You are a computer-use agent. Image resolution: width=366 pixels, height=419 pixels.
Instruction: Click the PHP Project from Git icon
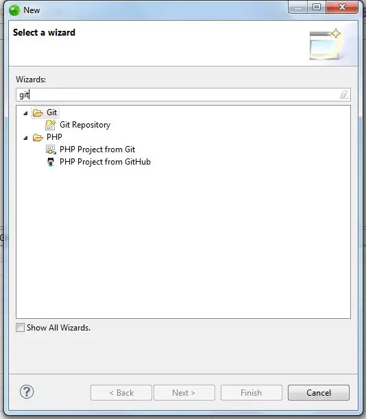pos(51,149)
